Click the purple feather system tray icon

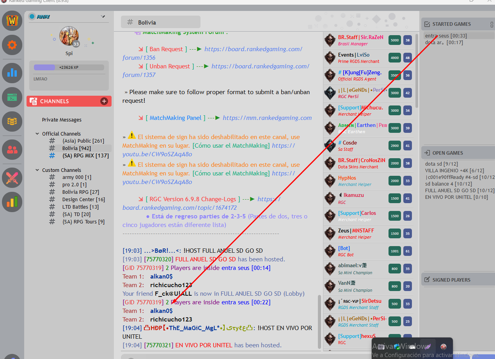(x=428, y=346)
